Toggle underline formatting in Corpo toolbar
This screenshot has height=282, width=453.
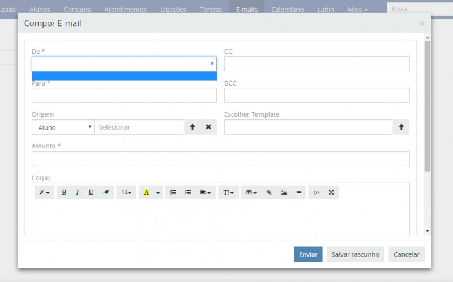click(x=91, y=193)
